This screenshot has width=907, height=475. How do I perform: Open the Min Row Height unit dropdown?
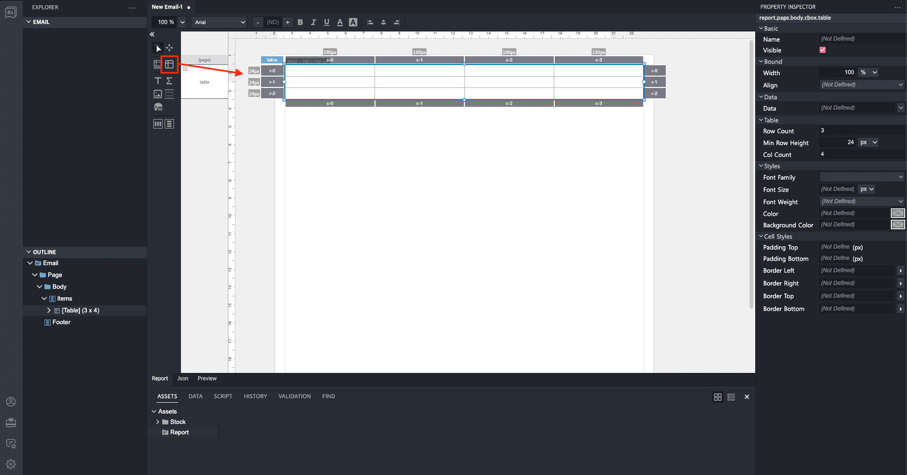(x=869, y=142)
